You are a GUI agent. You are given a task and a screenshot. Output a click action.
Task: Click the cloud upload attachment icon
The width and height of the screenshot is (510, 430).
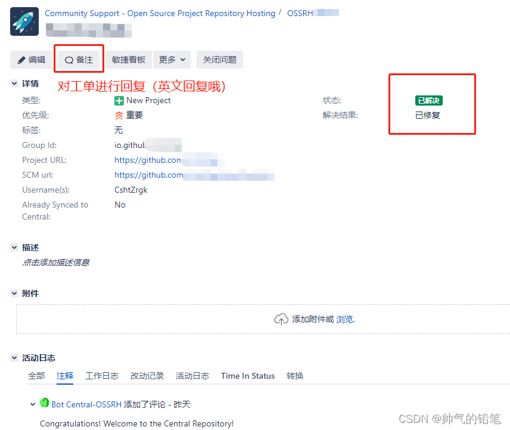point(281,319)
